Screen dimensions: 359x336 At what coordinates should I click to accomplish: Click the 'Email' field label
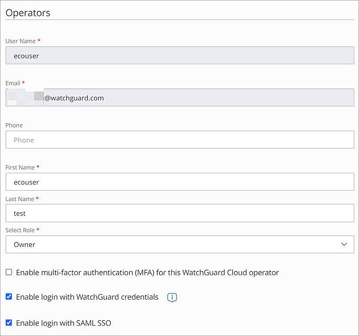(x=13, y=83)
